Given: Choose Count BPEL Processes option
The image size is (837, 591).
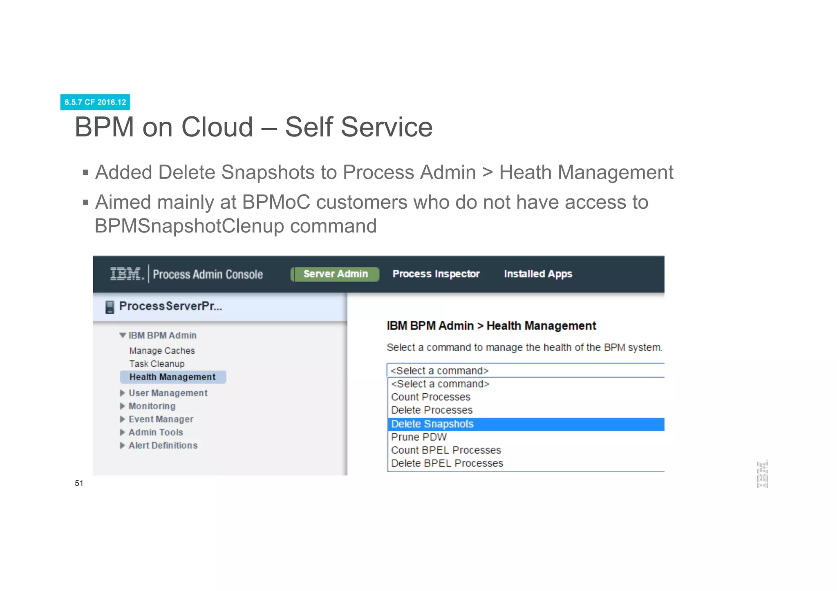Looking at the screenshot, I should point(526,450).
